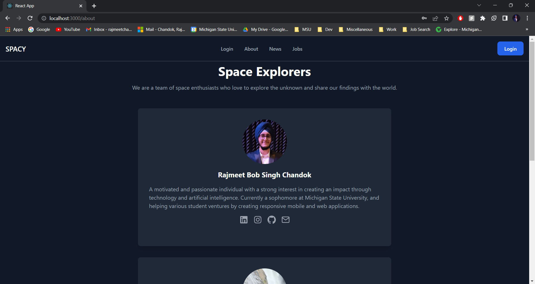Open the Instagram profile icon

point(258,220)
